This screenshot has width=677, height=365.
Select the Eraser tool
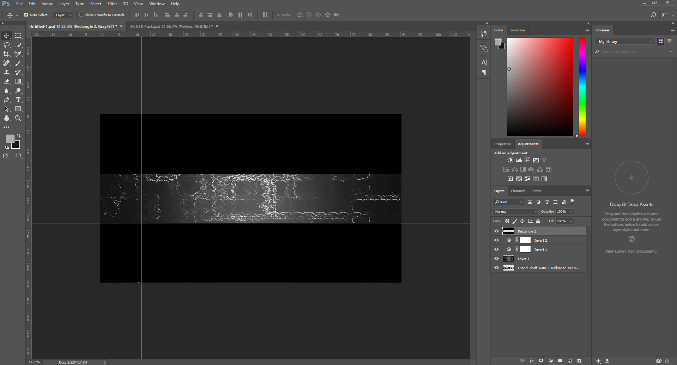(x=6, y=81)
